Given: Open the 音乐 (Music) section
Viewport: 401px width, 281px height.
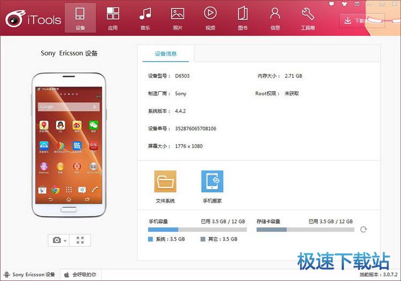Looking at the screenshot, I should tap(145, 18).
